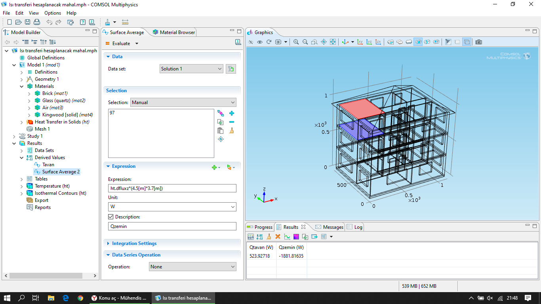541x304 pixels.
Task: Click the Zoom Out icon in Graphics toolbar
Action: [305, 42]
